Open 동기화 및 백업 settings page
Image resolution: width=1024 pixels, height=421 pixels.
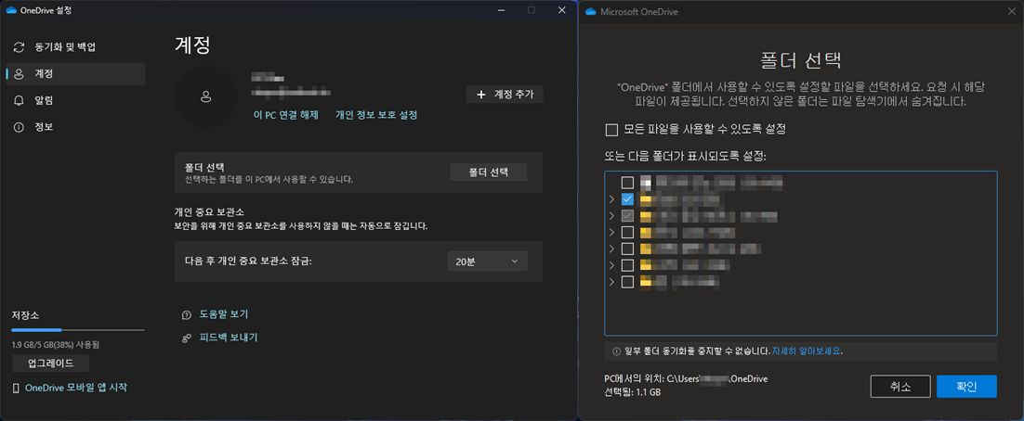tap(76, 47)
